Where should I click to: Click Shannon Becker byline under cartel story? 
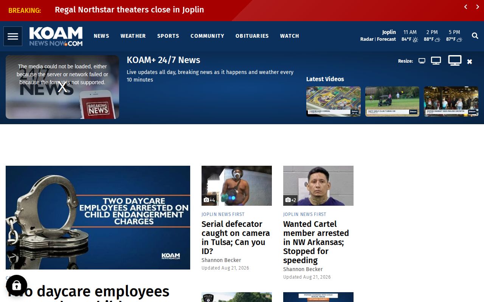tap(303, 269)
